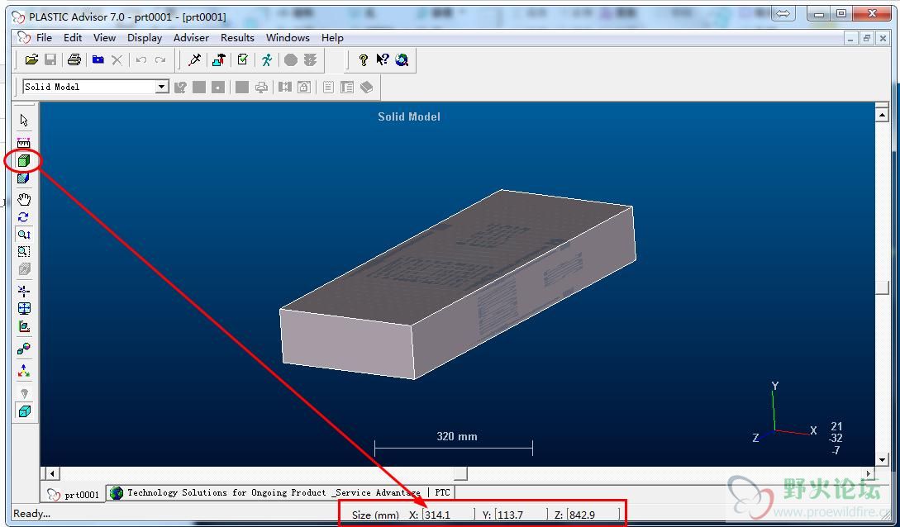Open the Solid Model results dropdown
Screen dimensions: 900x527
(162, 88)
